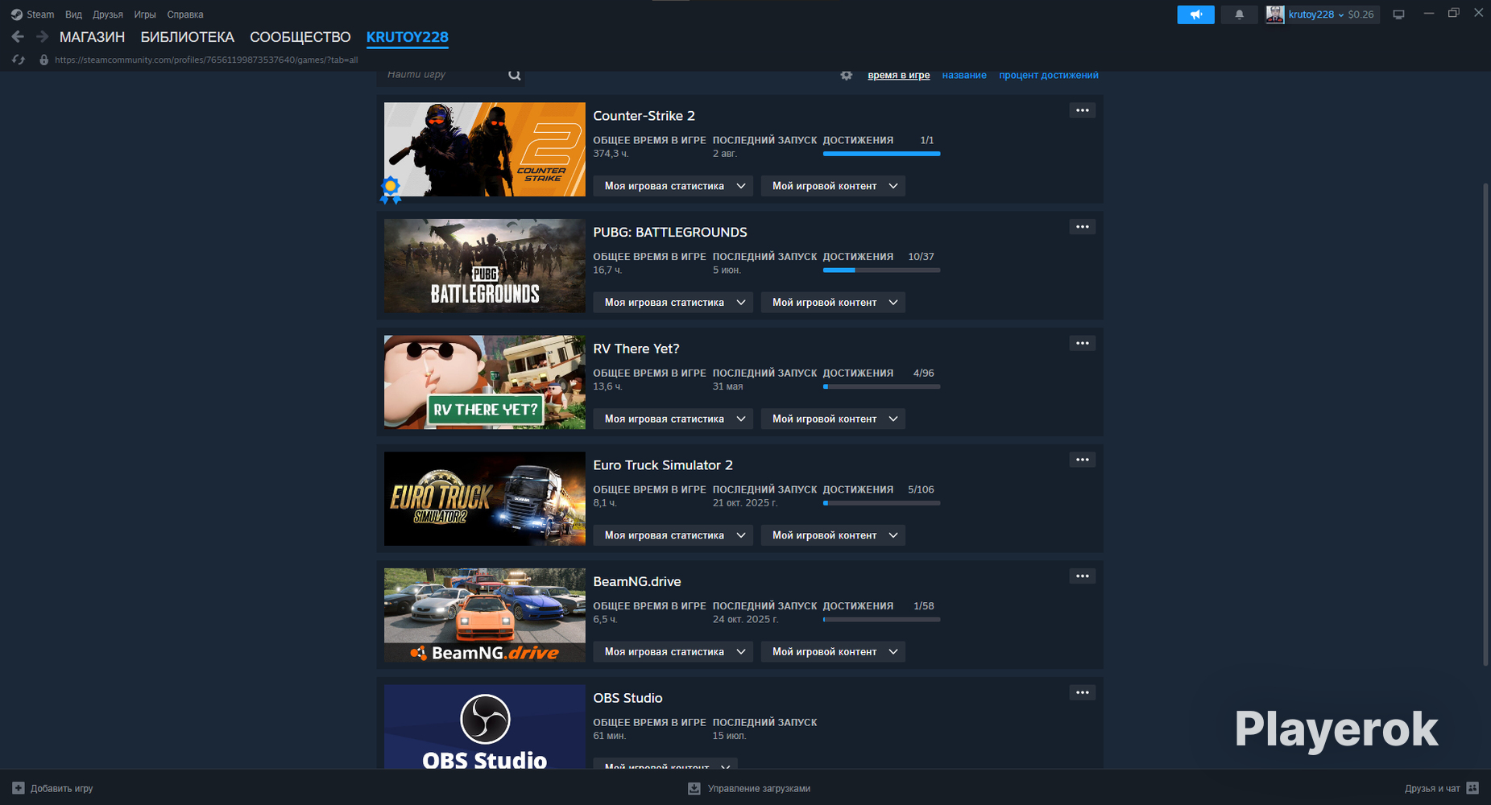This screenshot has height=805, width=1491.
Task: Open the 'Игры' menu
Action: (x=145, y=14)
